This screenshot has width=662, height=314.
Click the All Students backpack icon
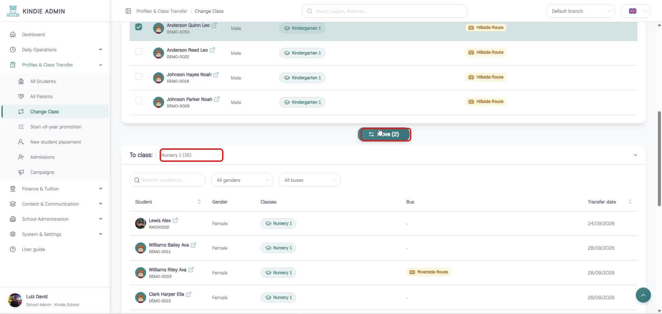[21, 81]
